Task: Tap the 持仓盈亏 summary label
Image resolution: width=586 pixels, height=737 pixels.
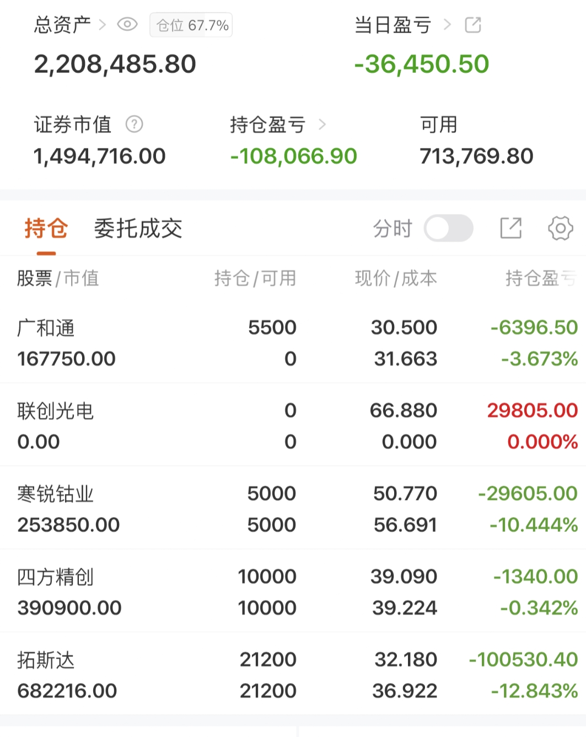Action: click(268, 125)
